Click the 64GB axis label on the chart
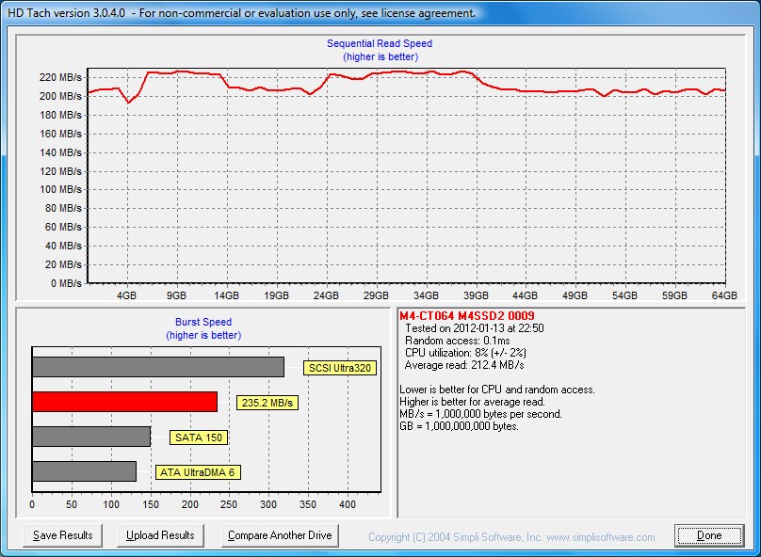761x557 pixels. point(724,295)
